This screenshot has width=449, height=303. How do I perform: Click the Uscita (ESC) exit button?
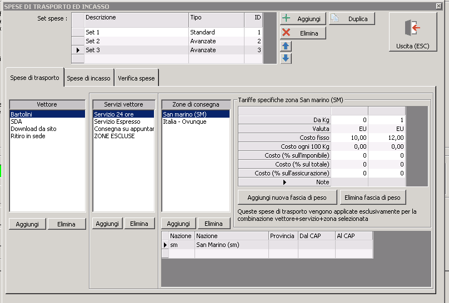413,32
